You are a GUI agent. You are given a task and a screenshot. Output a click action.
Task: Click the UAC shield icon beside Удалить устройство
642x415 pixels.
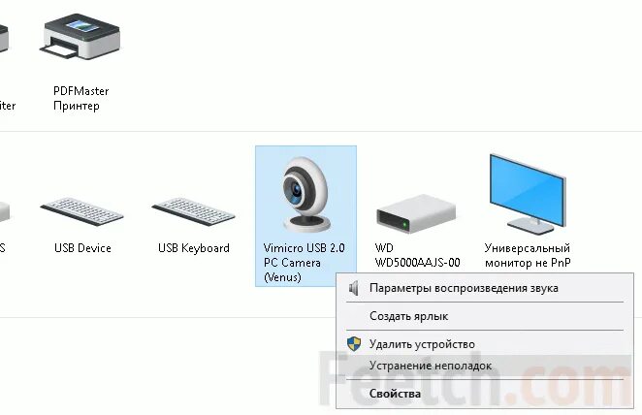354,344
